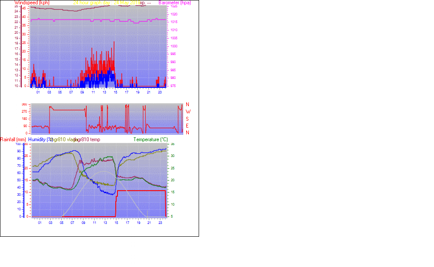Click hour 15 on the temperature chart axis
This screenshot has width=434, height=267.
point(116,223)
